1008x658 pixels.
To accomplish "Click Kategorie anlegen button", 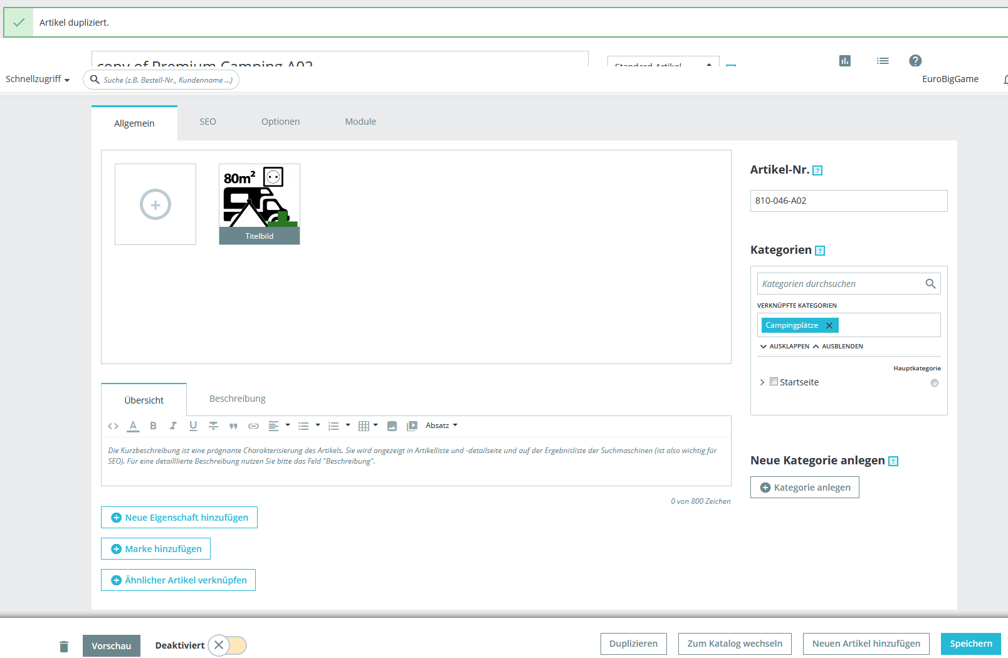I will point(805,488).
